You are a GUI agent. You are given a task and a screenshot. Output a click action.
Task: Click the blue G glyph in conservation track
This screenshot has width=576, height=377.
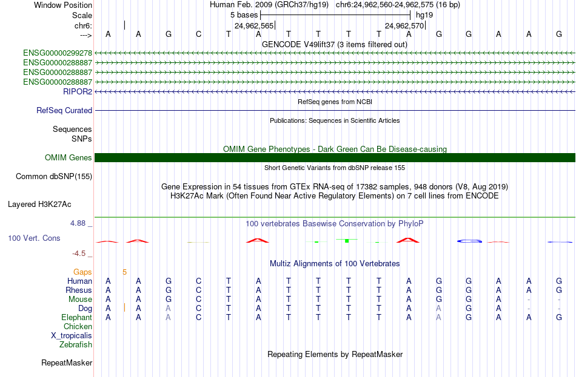469,241
